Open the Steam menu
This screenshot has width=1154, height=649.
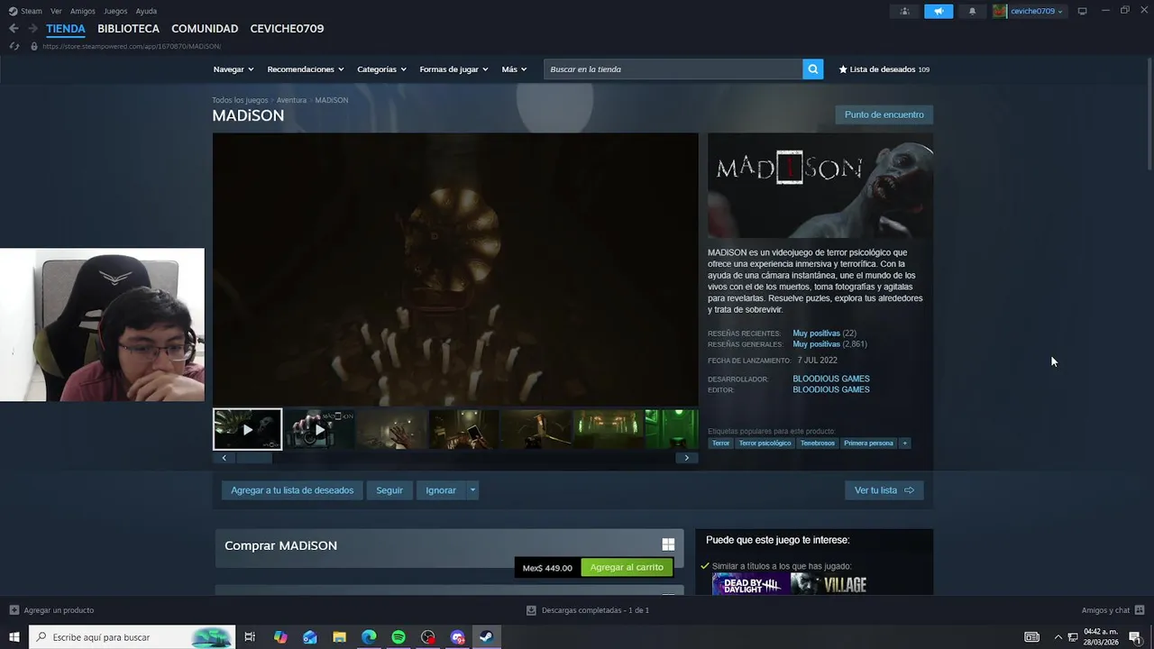[x=32, y=11]
